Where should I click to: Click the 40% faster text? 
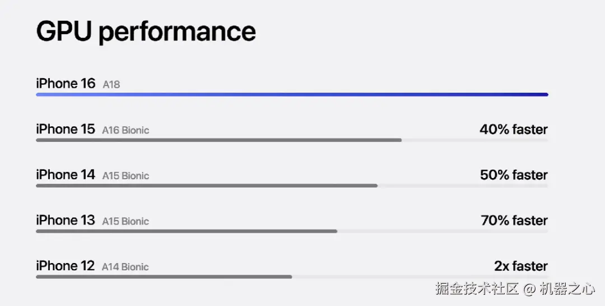tap(514, 130)
